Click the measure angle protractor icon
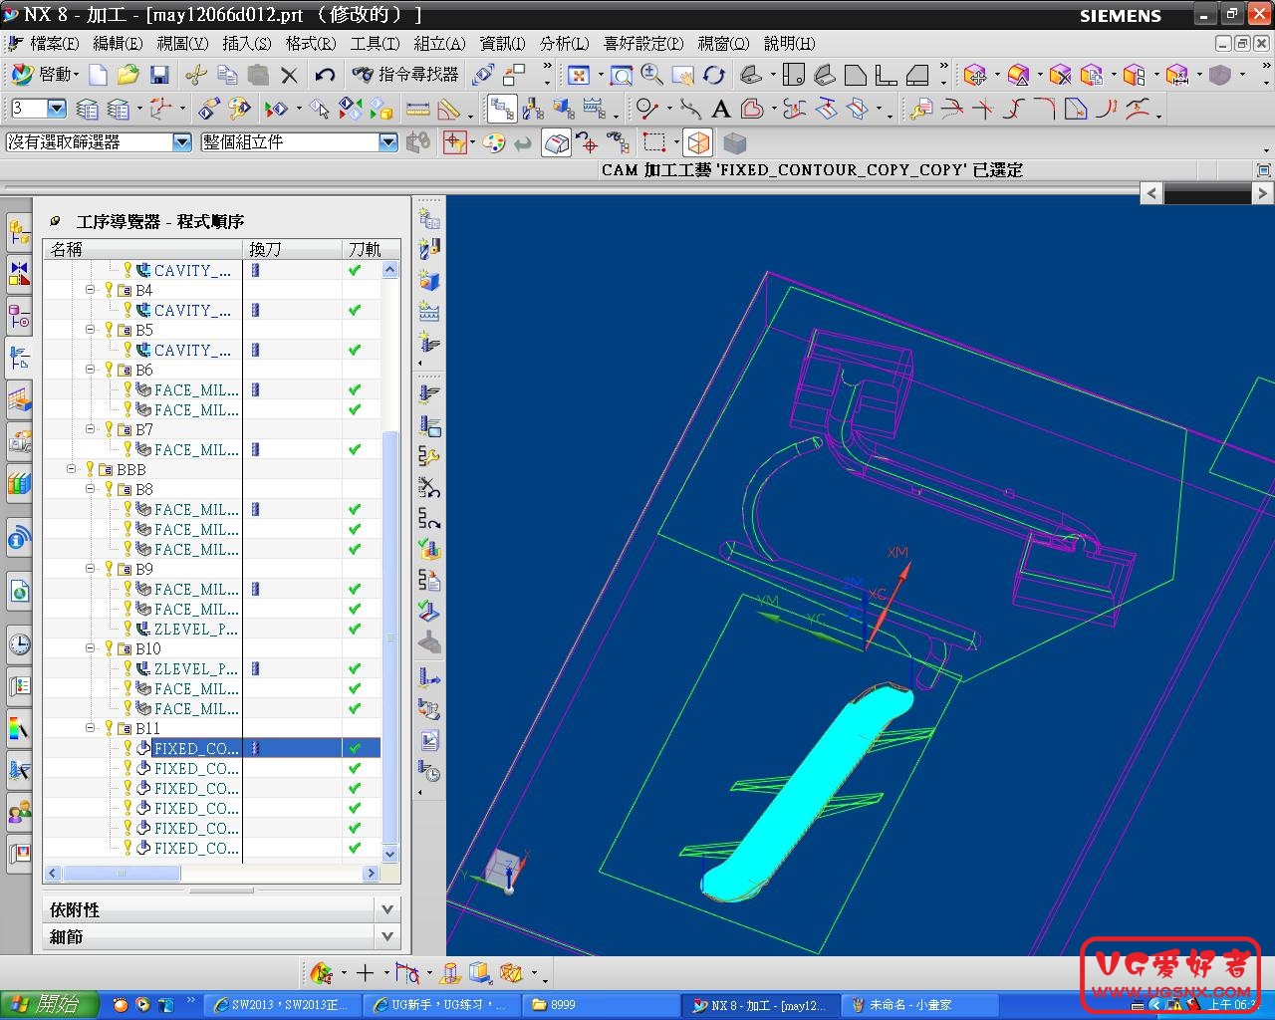This screenshot has width=1275, height=1020. click(x=449, y=109)
